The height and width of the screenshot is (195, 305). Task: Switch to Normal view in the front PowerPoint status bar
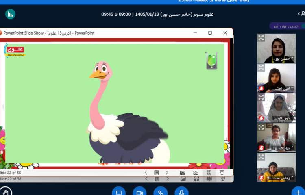183,173
